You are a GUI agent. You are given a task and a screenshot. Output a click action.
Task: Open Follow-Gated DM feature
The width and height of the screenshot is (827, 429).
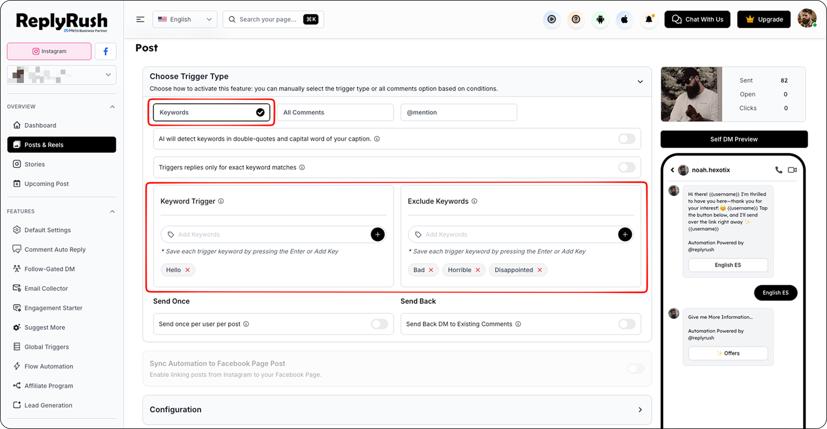pyautogui.click(x=62, y=269)
